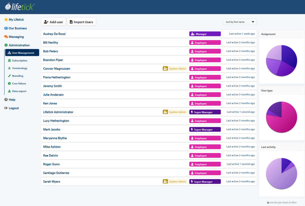305x206 pixels.
Task: Click the Mike Ashton name
Action: point(52,147)
